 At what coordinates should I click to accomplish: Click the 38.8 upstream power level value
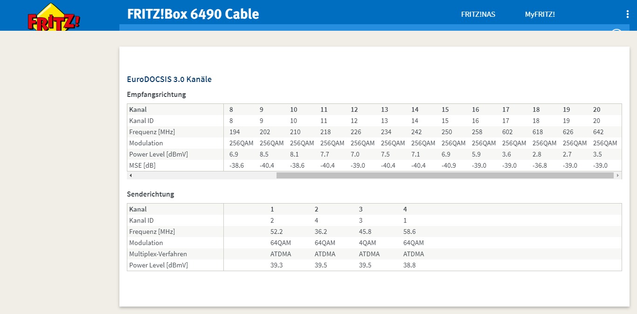(409, 265)
